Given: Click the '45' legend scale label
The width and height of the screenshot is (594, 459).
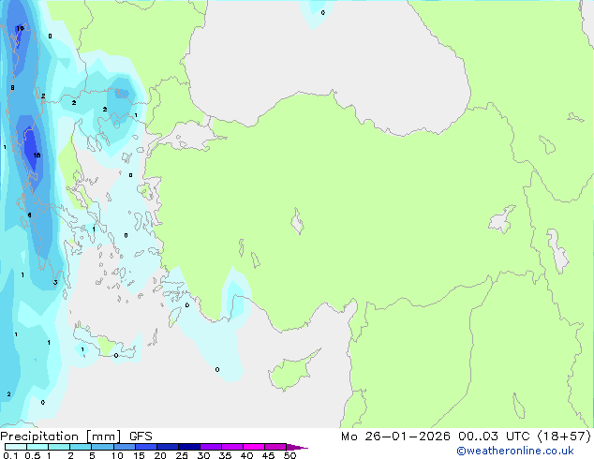Looking at the screenshot, I should pyautogui.click(x=269, y=455).
